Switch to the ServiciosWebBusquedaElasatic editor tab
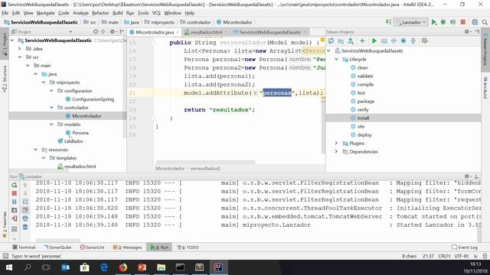490x275 pixels. pos(269,32)
